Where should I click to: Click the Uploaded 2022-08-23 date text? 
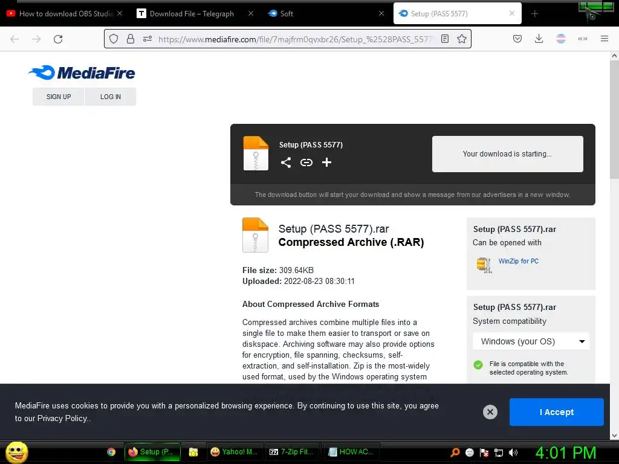[299, 282]
